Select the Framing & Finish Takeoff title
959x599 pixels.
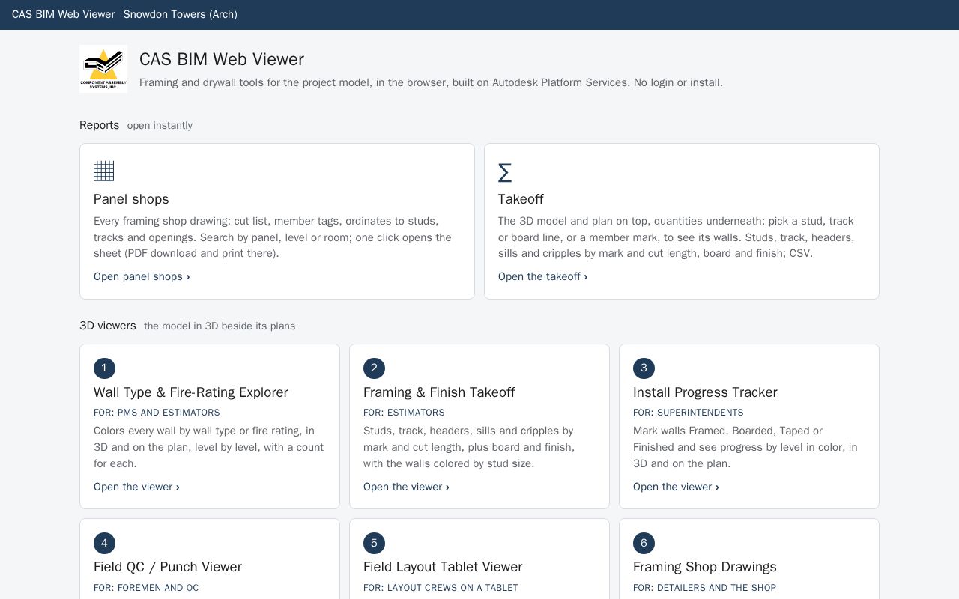439,392
